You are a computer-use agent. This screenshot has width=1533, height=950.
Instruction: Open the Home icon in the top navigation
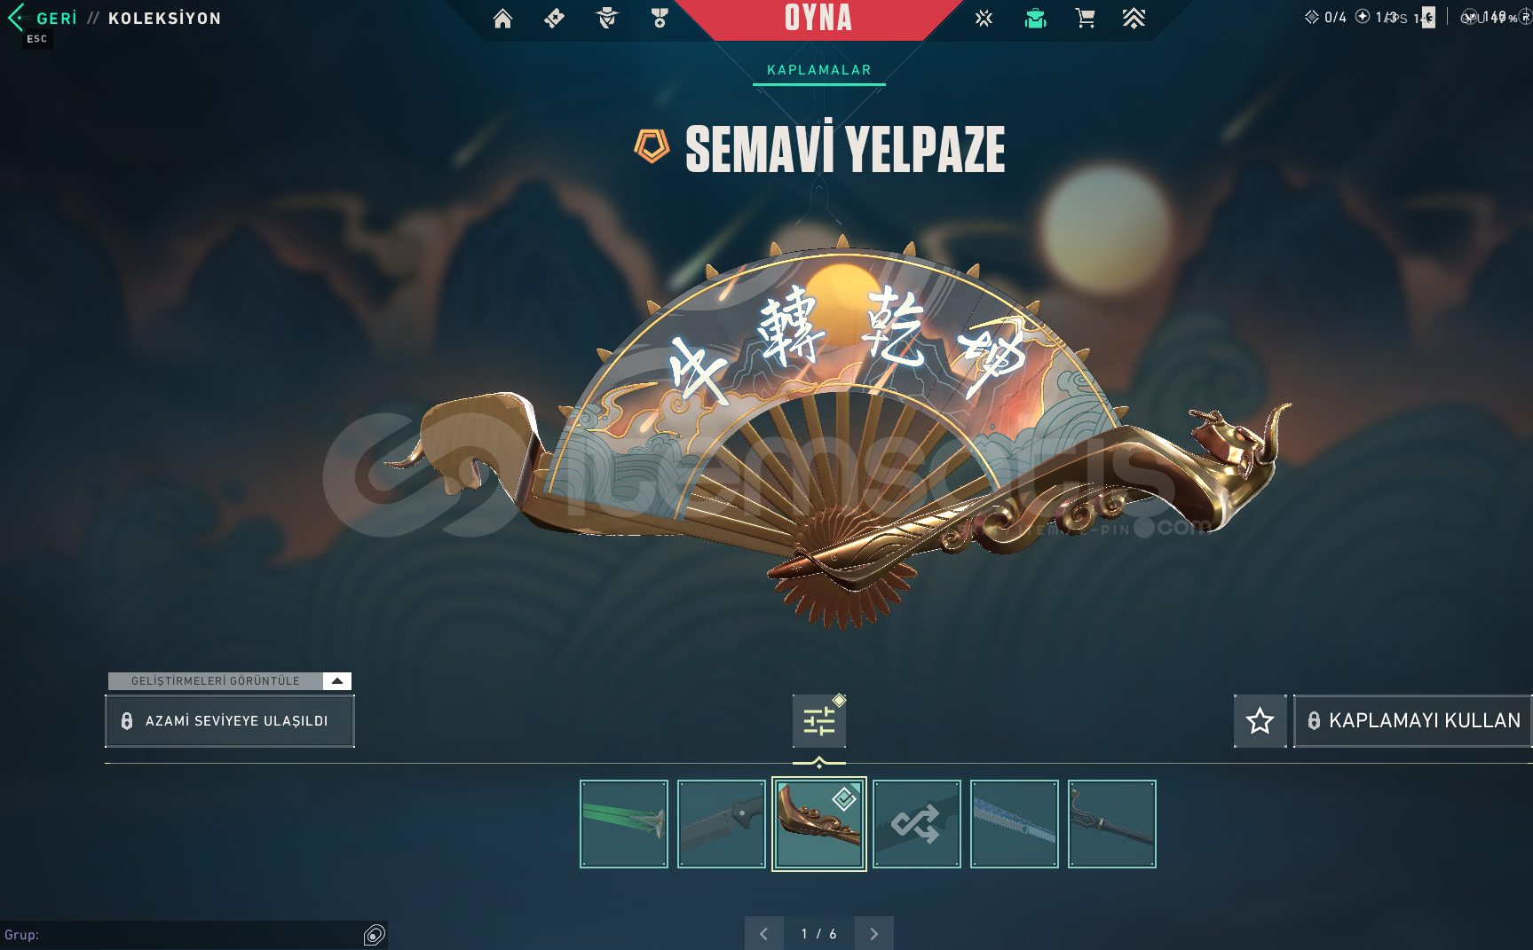(x=502, y=19)
